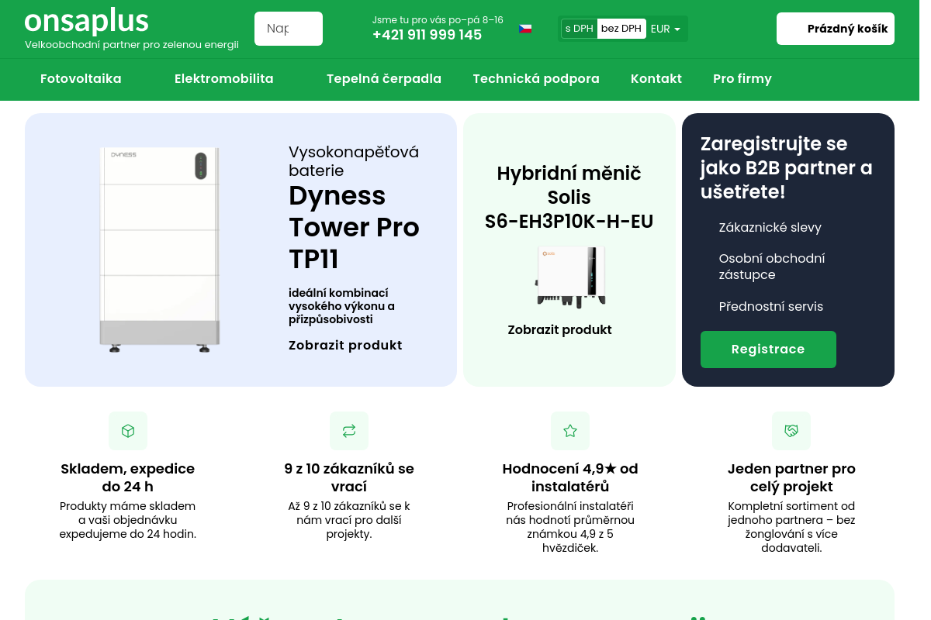Click Zobrazit produkt under Solis inverter
This screenshot has height=620, width=931.
coord(560,329)
